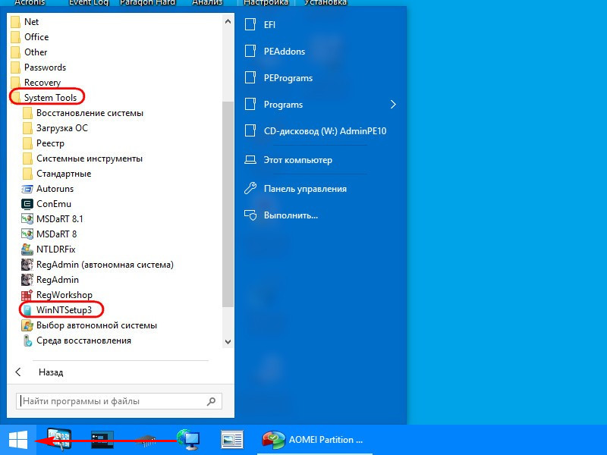Image resolution: width=607 pixels, height=455 pixels.
Task: Click the program list scrollbar down arrow
Action: (x=228, y=342)
